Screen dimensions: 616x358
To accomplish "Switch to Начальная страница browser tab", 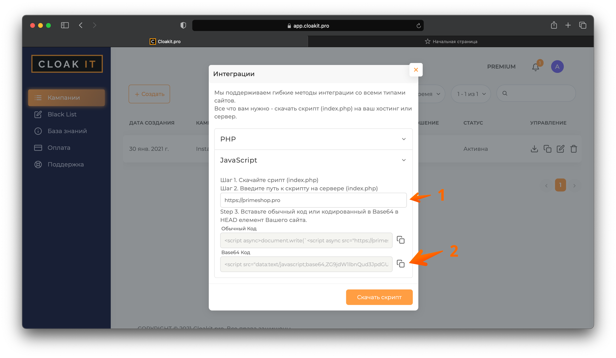I will point(451,42).
